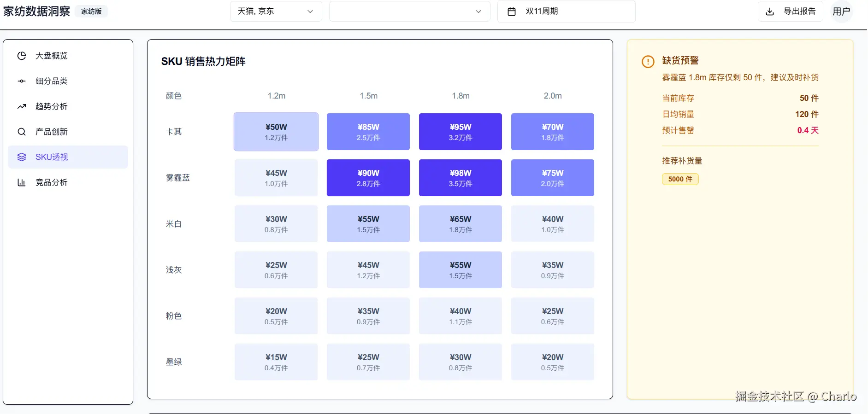The image size is (868, 414).
Task: Select the 卡其 1.2m cell ¥50W
Action: (x=276, y=132)
